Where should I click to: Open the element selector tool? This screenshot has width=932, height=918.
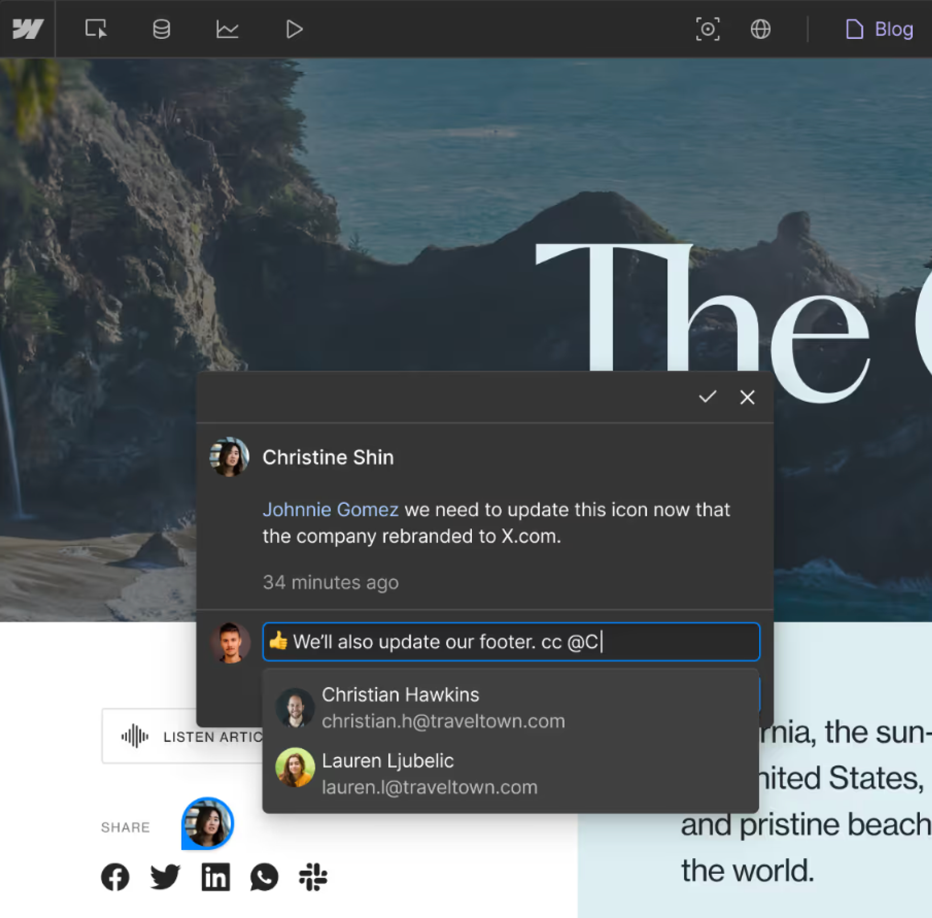(96, 29)
